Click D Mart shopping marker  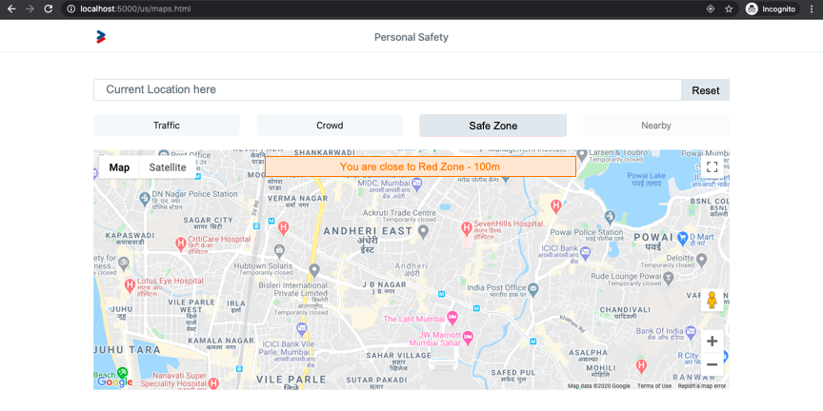coord(682,237)
